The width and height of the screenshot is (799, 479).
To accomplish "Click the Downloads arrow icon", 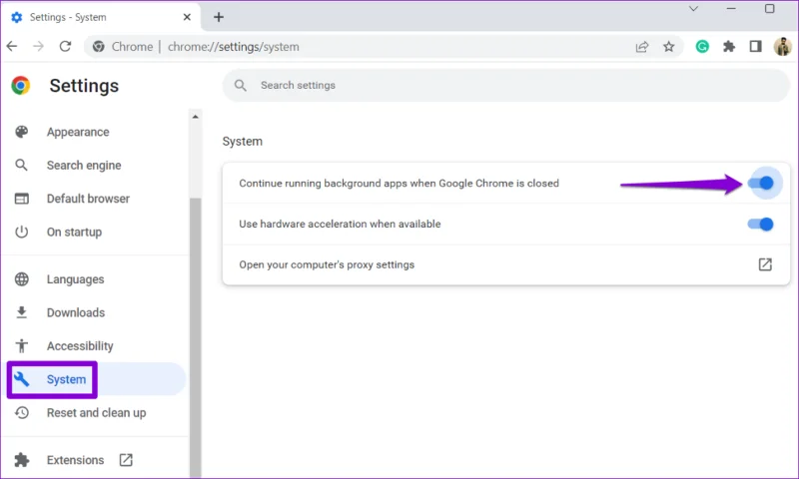I will tap(21, 312).
